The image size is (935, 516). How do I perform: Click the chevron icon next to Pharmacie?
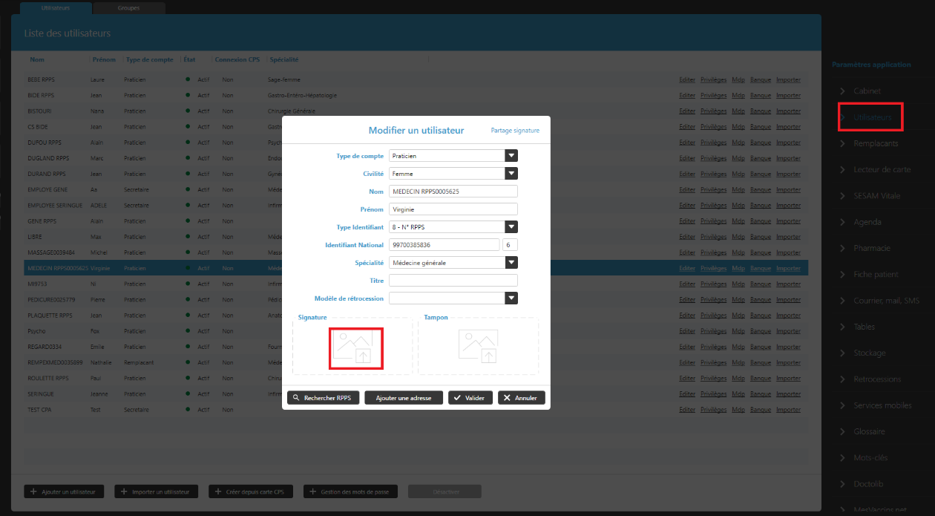pos(843,248)
